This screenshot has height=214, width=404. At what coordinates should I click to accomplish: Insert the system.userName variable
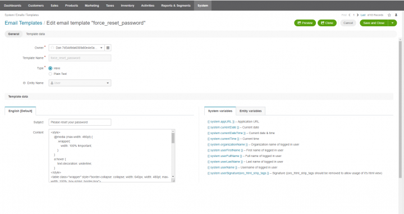coord(222,167)
